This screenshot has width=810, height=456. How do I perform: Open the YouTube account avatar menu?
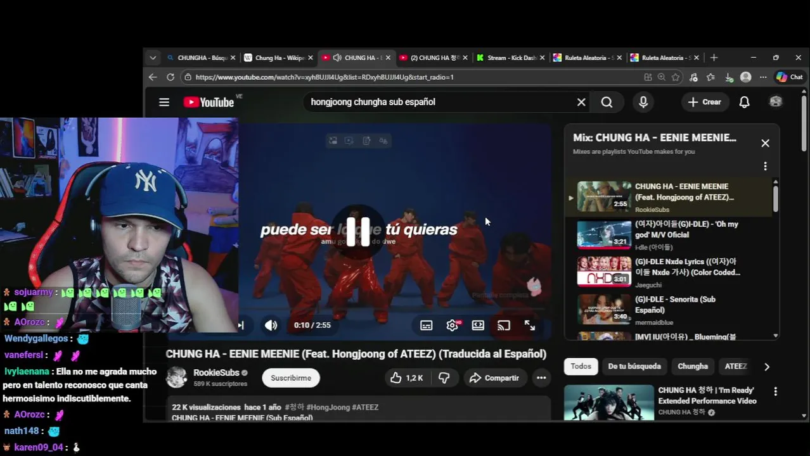(776, 102)
